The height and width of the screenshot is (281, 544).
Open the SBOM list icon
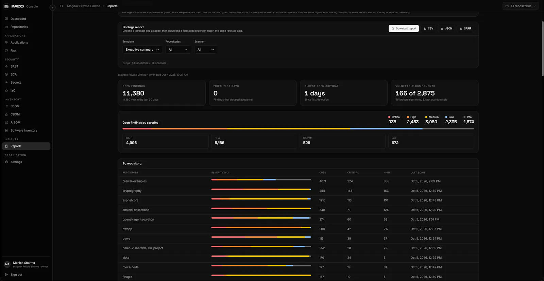click(6, 106)
